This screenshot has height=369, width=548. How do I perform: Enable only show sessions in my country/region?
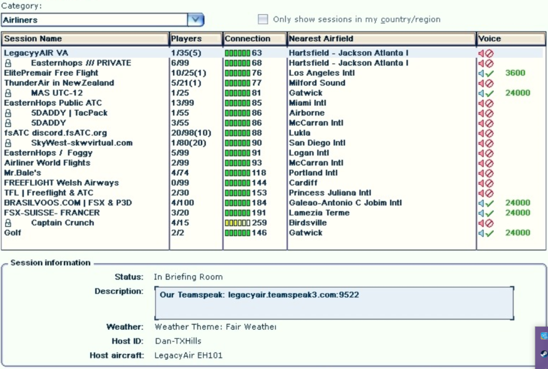(263, 19)
